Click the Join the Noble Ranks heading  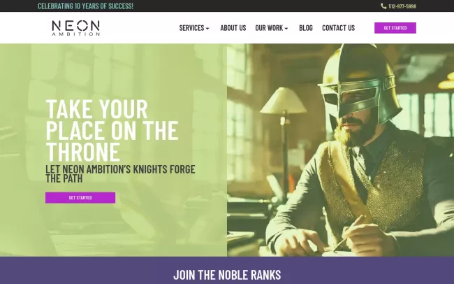click(227, 275)
